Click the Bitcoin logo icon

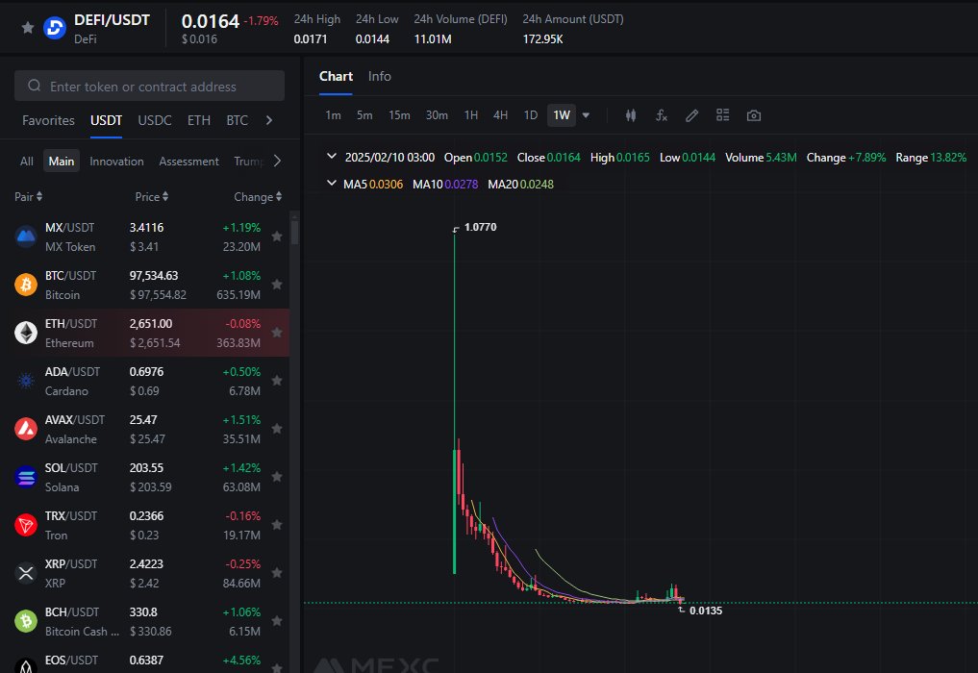click(x=26, y=285)
